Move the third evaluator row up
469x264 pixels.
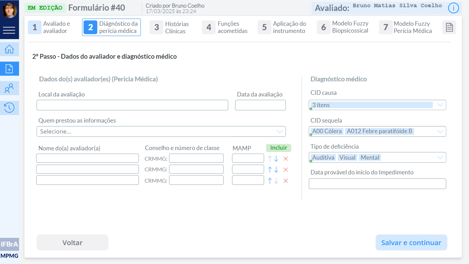click(270, 181)
